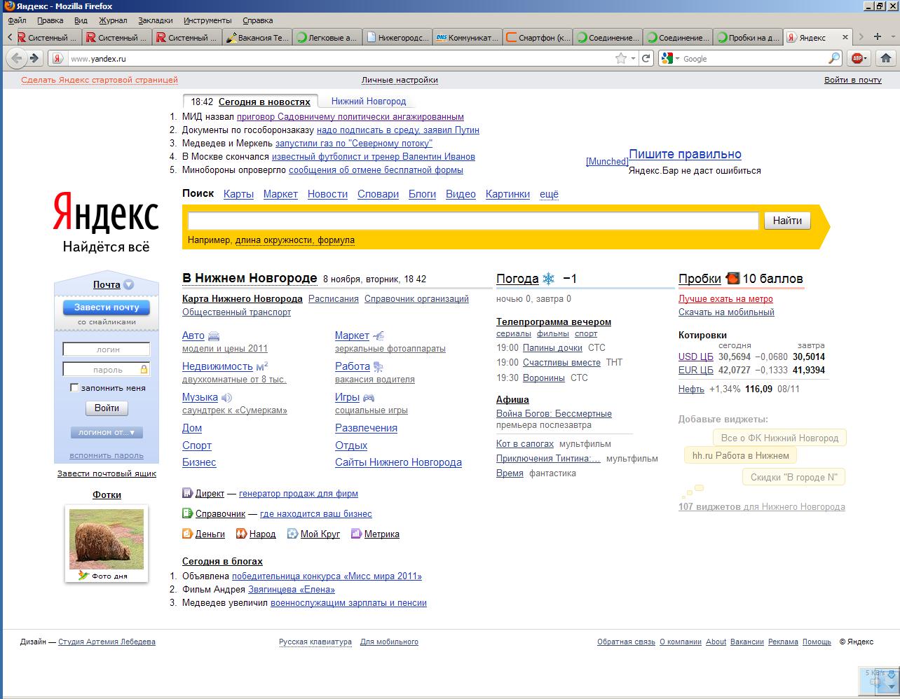Open the 'вспомнить пароль' link

point(107,455)
